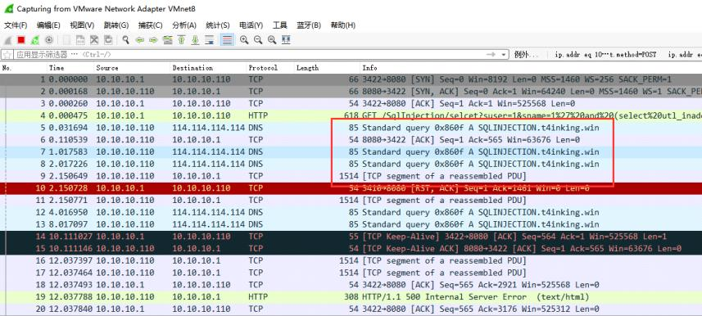Open the 跳转(G) menu
This screenshot has width=702, height=316.
tap(116, 25)
